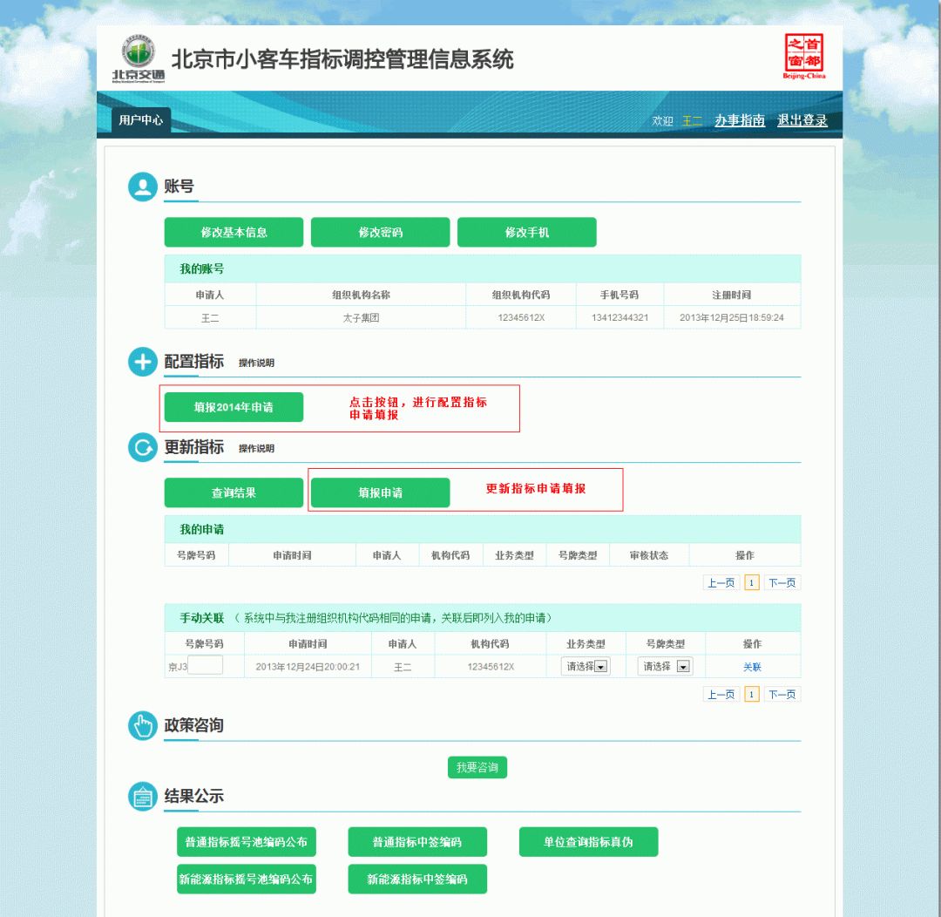Click the 关联 link in 手动关联 row
The image size is (941, 917).
[751, 665]
